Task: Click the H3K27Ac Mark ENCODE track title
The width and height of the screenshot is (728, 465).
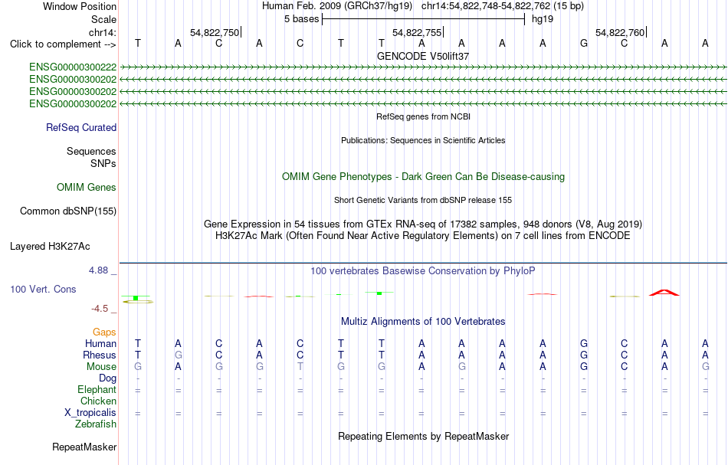Action: coord(423,236)
